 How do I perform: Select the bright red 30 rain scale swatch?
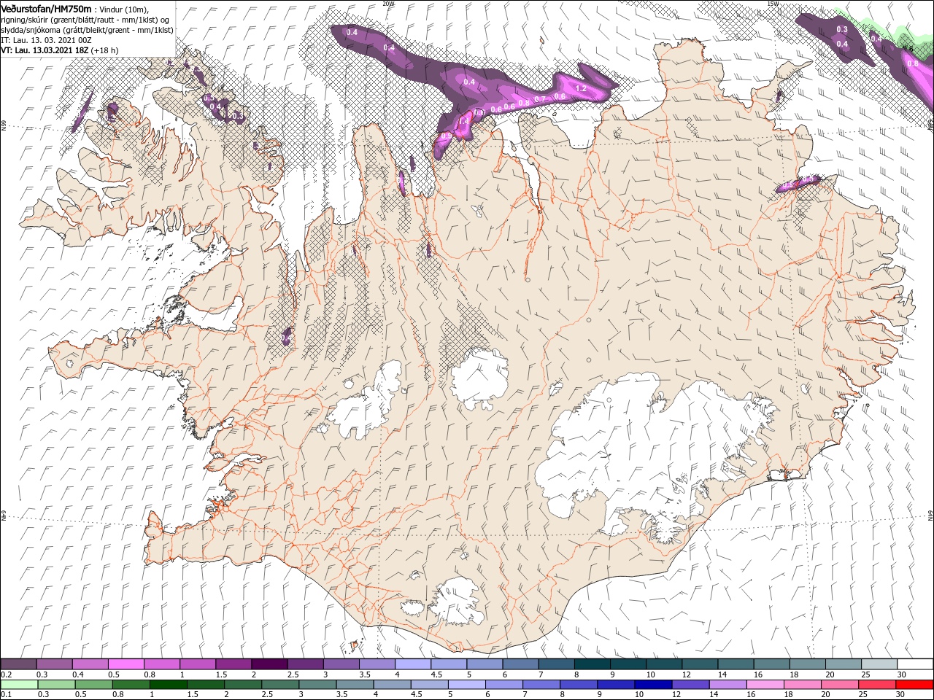915,685
